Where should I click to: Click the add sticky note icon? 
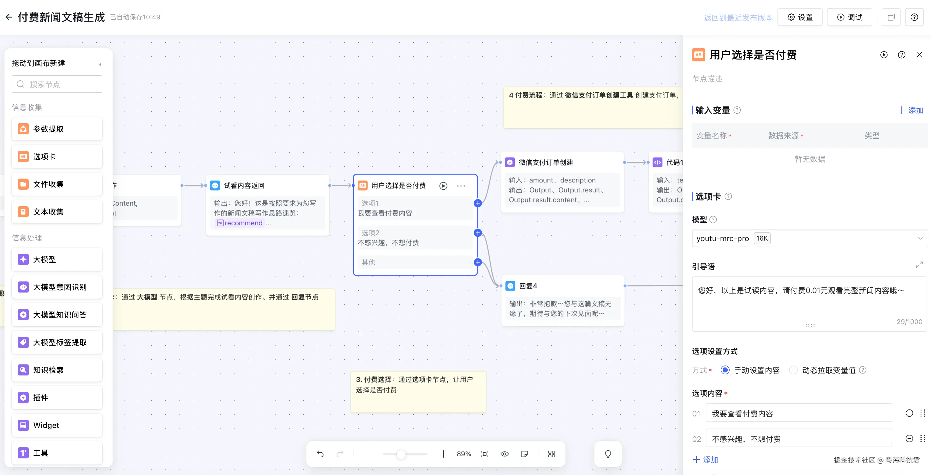coord(524,454)
